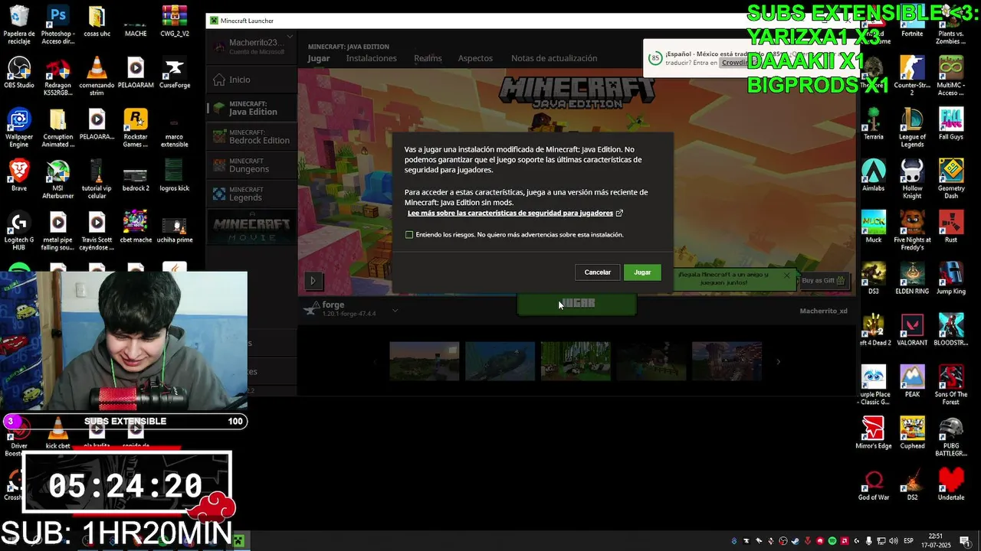Expand the news panel arrow button
This screenshot has width=981, height=551.
(313, 281)
